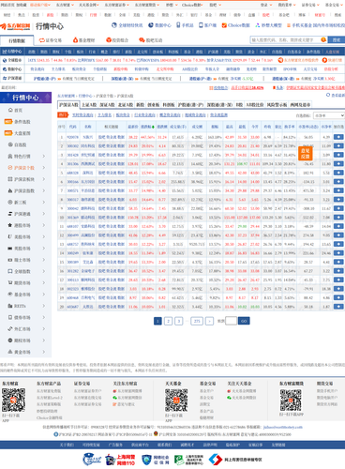Viewport: 345px width, 469px height.
Task: Click the 上海网警 网络110 badge in the footer
Action: (120, 460)
